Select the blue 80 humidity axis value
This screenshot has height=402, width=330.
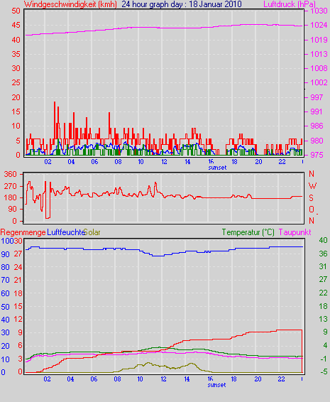coord(6,267)
